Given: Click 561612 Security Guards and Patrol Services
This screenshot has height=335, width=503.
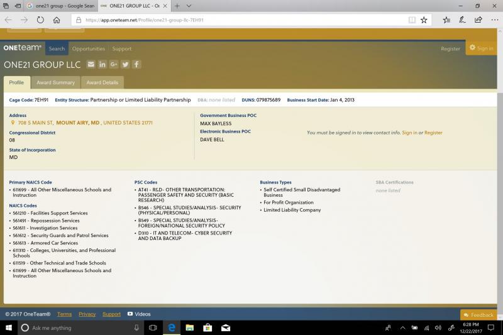Looking at the screenshot, I should click(60, 235).
